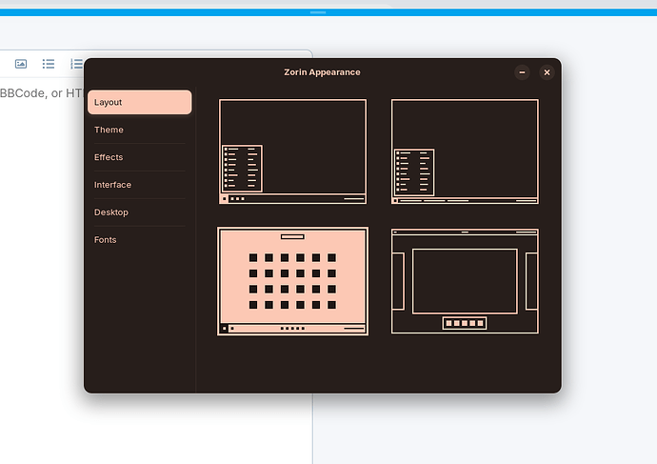657x464 pixels.
Task: Minimize the Zorin Appearance window
Action: (x=522, y=72)
